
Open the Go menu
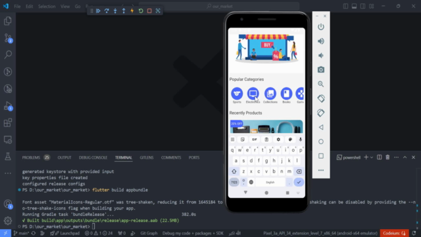[x=78, y=6]
